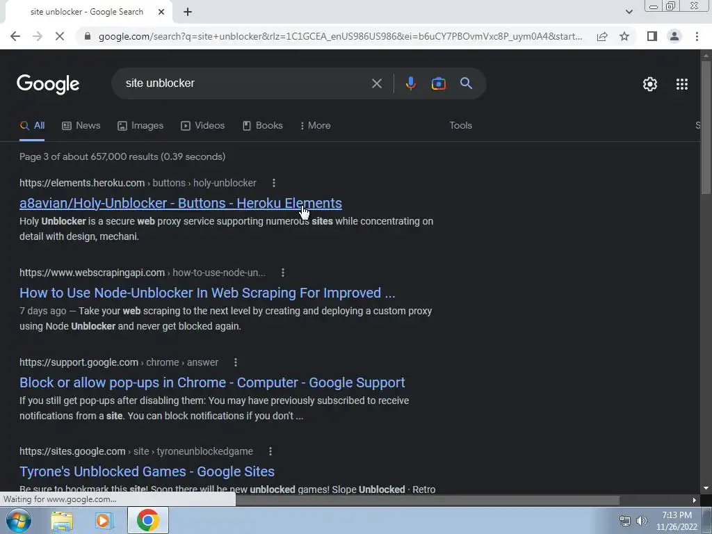Open a8avian/Holy-Unblocker Heroku Elements result
This screenshot has width=712, height=534.
[x=181, y=203]
